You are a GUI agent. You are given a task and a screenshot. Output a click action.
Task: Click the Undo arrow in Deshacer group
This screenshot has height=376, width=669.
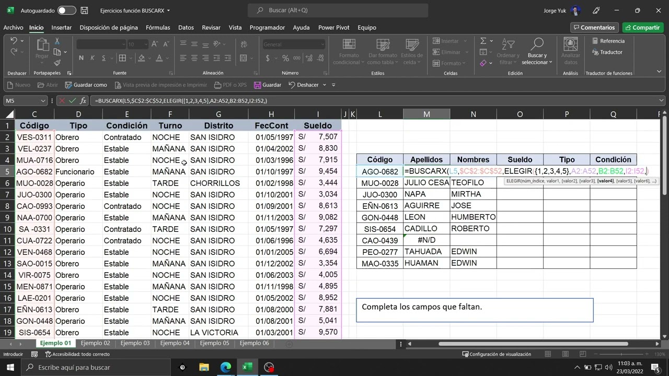pyautogui.click(x=14, y=41)
